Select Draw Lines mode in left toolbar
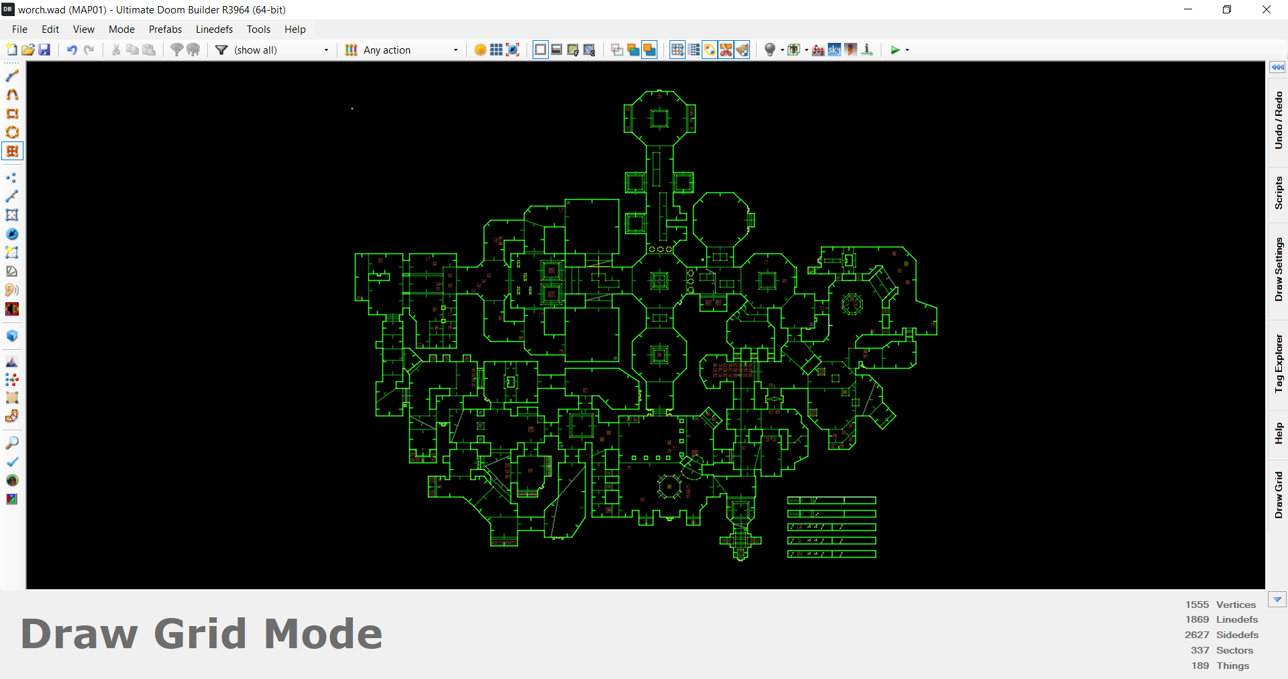 (12, 76)
